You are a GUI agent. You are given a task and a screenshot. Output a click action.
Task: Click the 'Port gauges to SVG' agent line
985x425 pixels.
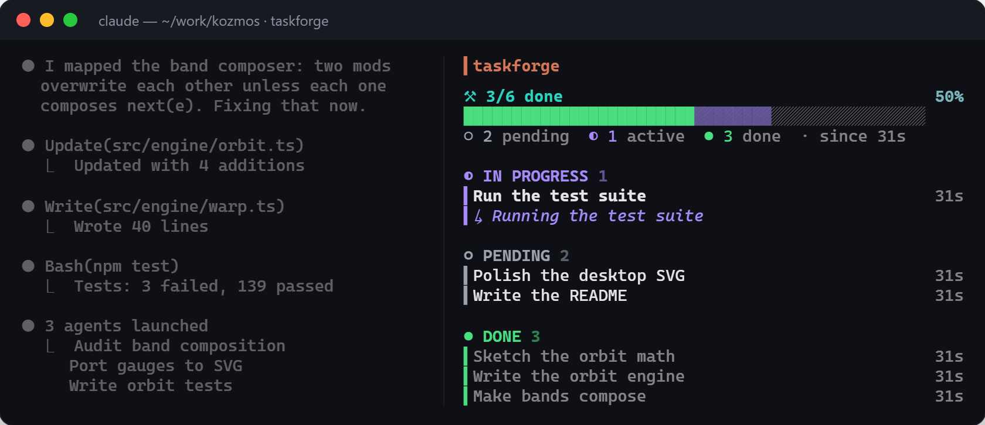(155, 366)
